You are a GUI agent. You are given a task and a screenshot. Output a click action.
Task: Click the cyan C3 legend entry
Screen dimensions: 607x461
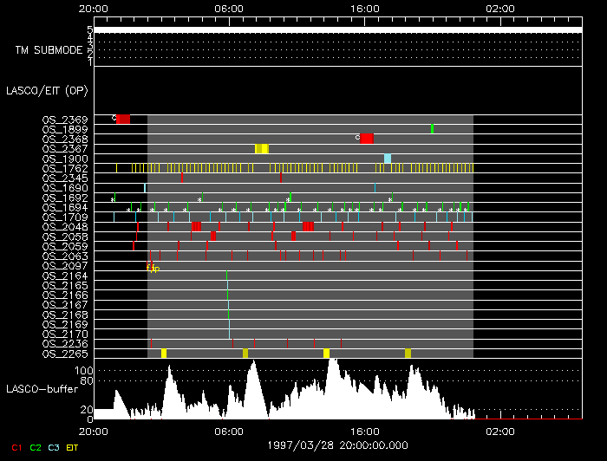click(x=54, y=448)
